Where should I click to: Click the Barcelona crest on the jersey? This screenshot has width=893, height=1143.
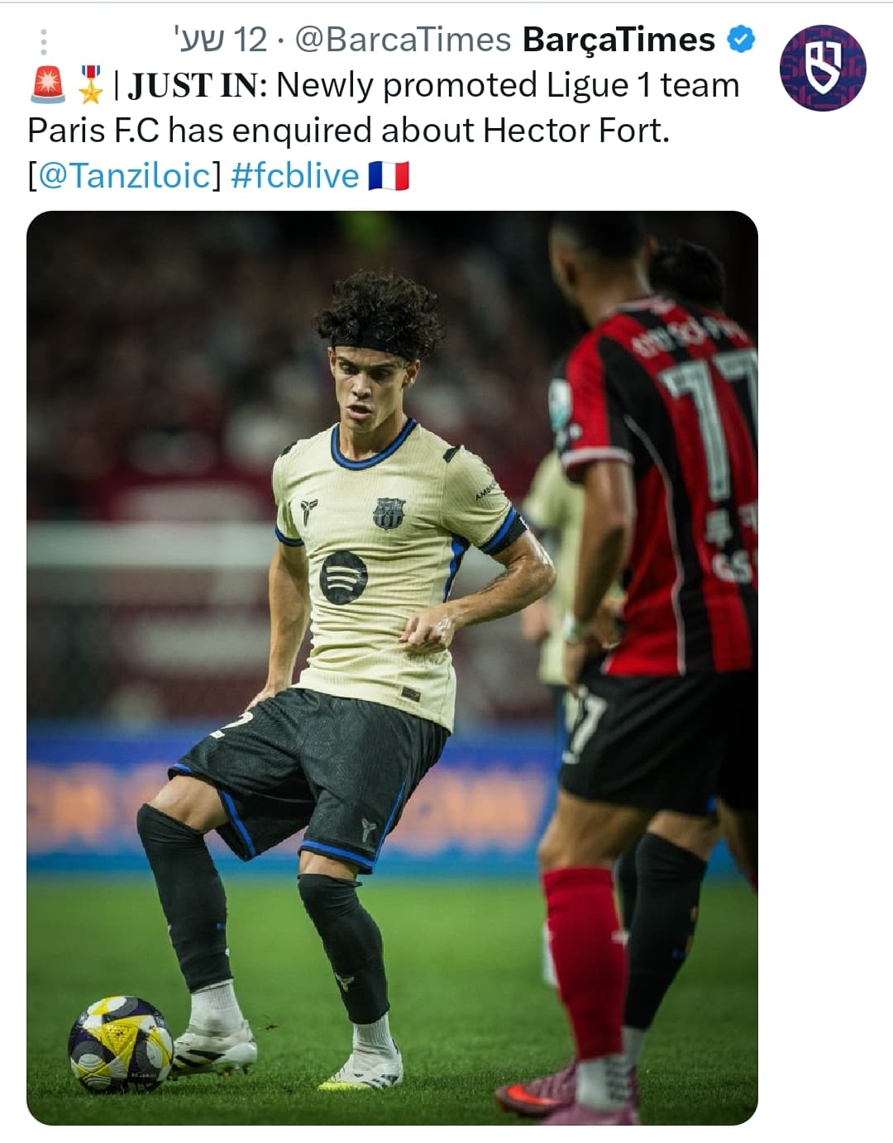(x=389, y=512)
